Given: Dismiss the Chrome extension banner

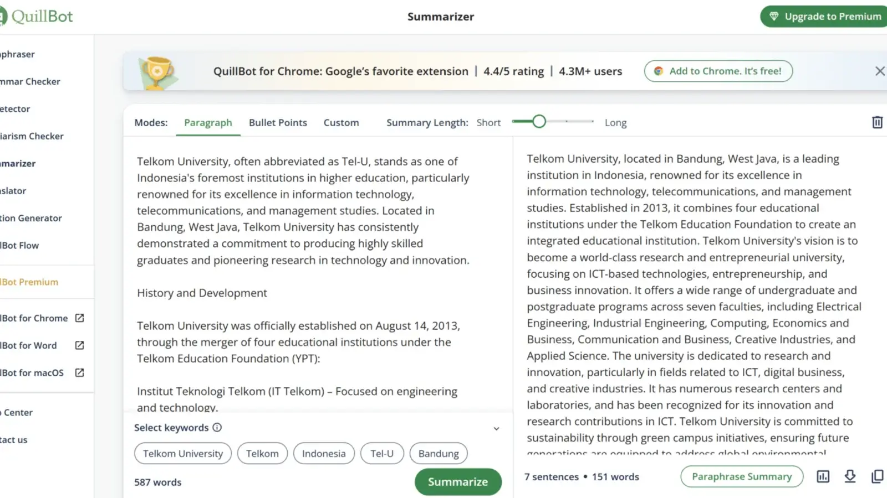Looking at the screenshot, I should click(x=880, y=71).
